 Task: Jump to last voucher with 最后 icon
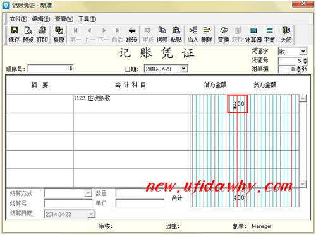point(118,35)
